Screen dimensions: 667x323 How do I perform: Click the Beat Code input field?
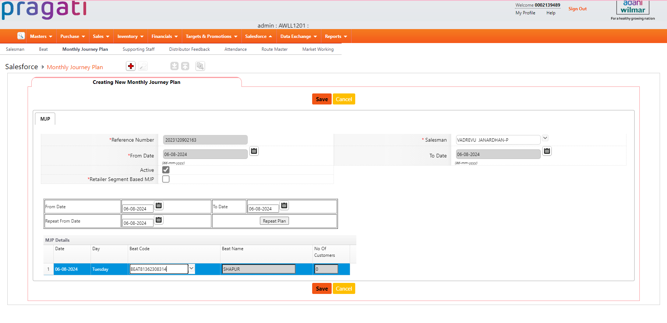pyautogui.click(x=159, y=269)
